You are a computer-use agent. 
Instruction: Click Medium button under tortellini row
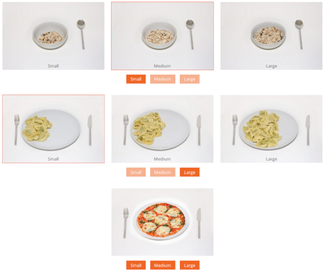pos(162,172)
